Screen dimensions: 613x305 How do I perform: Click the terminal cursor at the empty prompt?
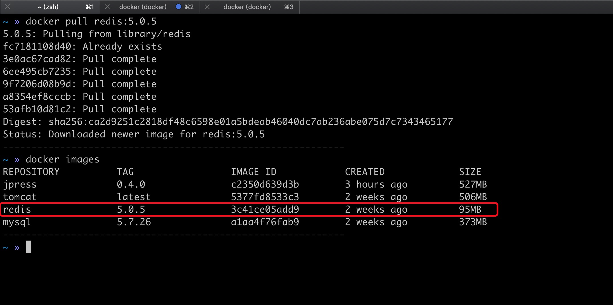coord(29,247)
